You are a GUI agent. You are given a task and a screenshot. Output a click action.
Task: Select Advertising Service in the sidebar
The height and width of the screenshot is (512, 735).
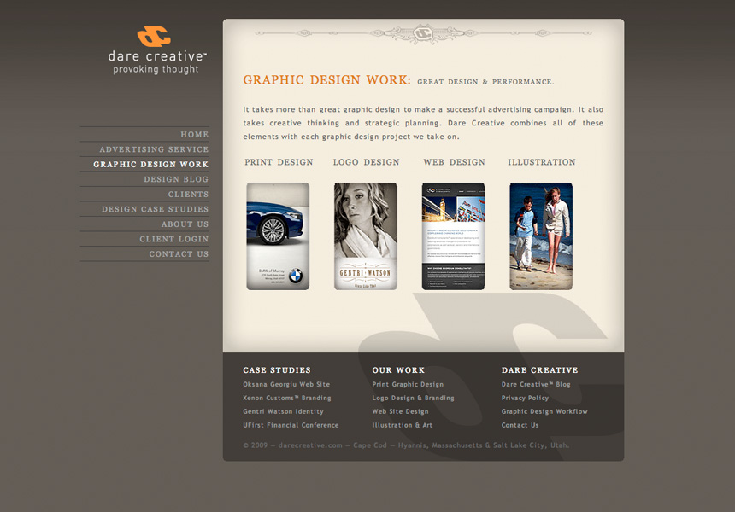pos(154,149)
